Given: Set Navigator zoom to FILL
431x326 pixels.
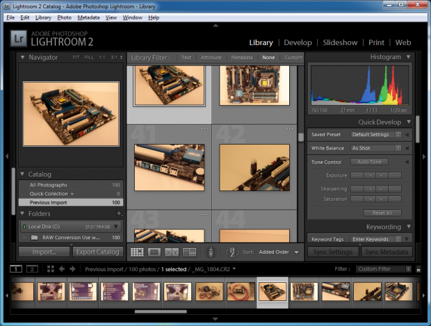Looking at the screenshot, I should [89, 57].
